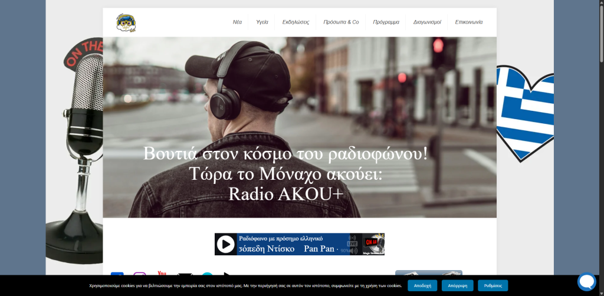Open the Υγεία menu item
The height and width of the screenshot is (296, 604).
(x=262, y=22)
